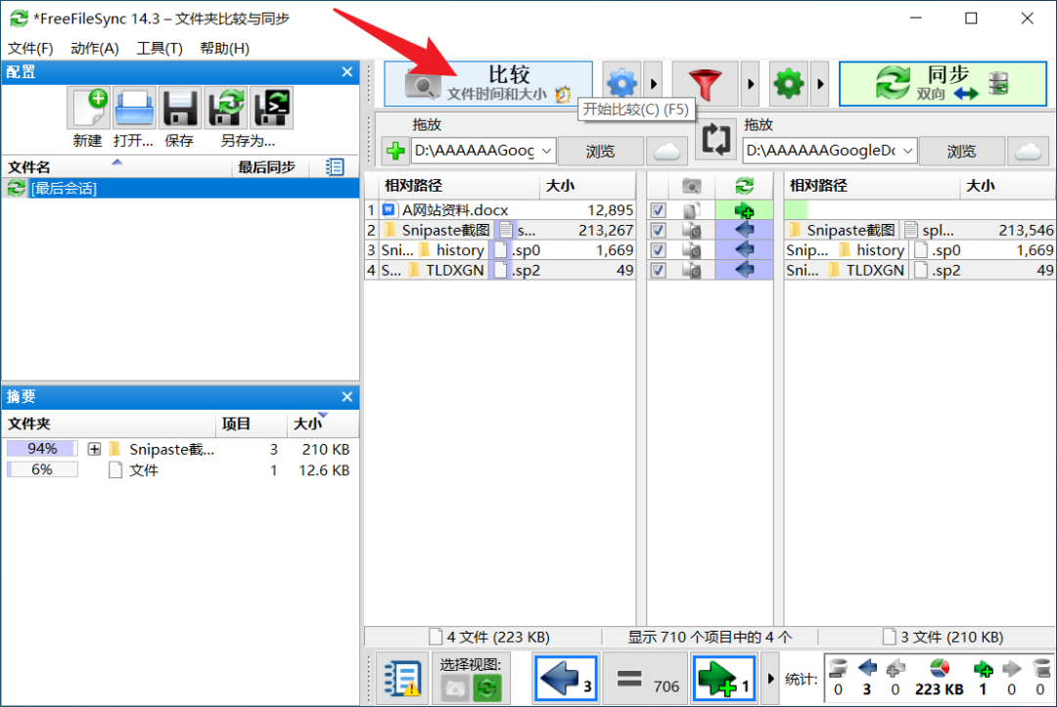
Task: Open the right folder path dropdown
Action: point(908,151)
